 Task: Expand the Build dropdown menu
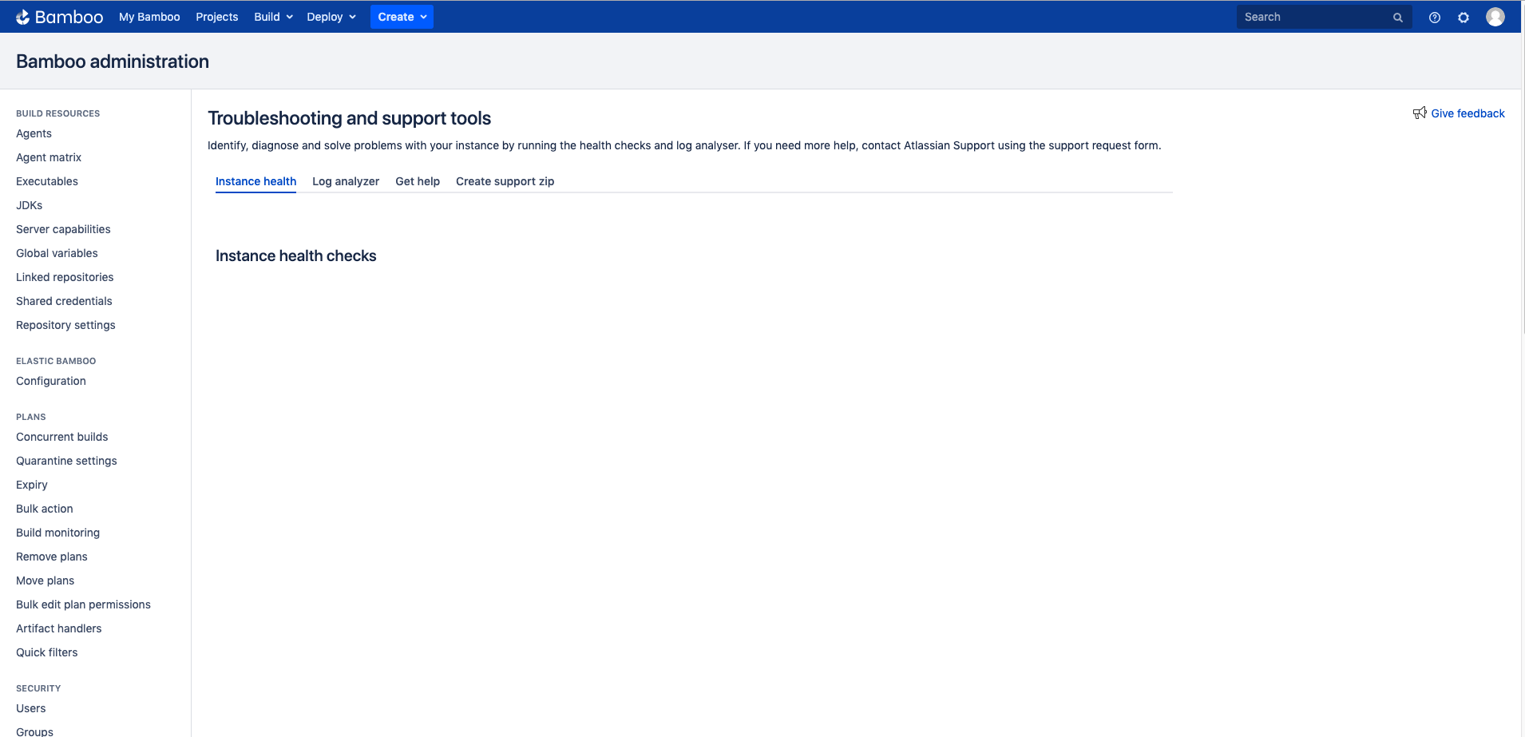pyautogui.click(x=273, y=17)
